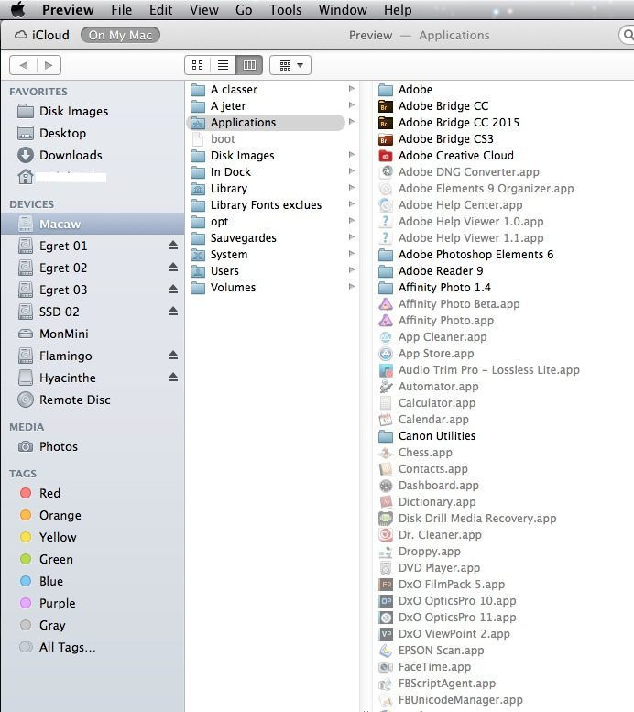Click the Adobe Bridge CC 2015 icon
This screenshot has width=634, height=712.
[386, 123]
